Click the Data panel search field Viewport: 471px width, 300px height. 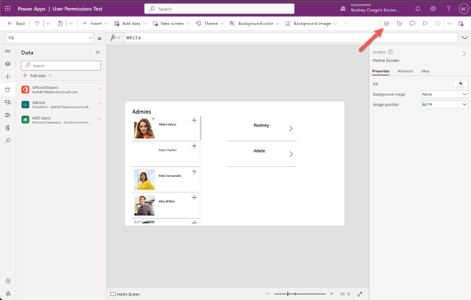click(61, 65)
